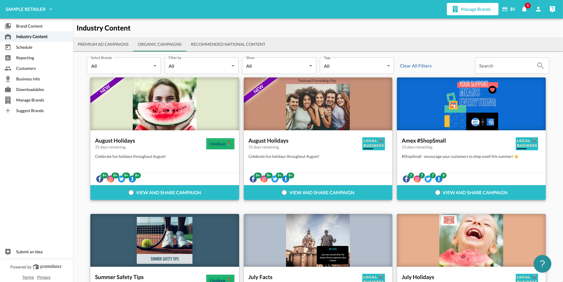Select radio on Local Business August Holidays campaign button

(284, 192)
